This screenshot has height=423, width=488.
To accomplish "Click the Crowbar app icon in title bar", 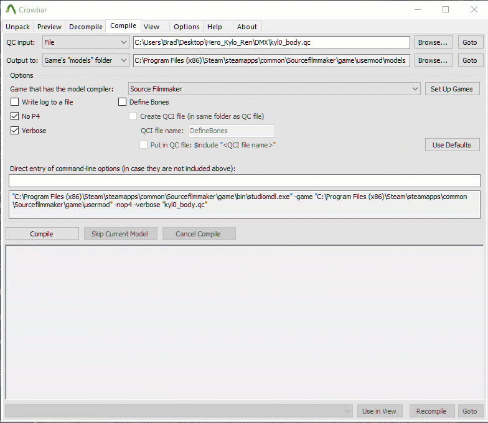I will tap(11, 9).
